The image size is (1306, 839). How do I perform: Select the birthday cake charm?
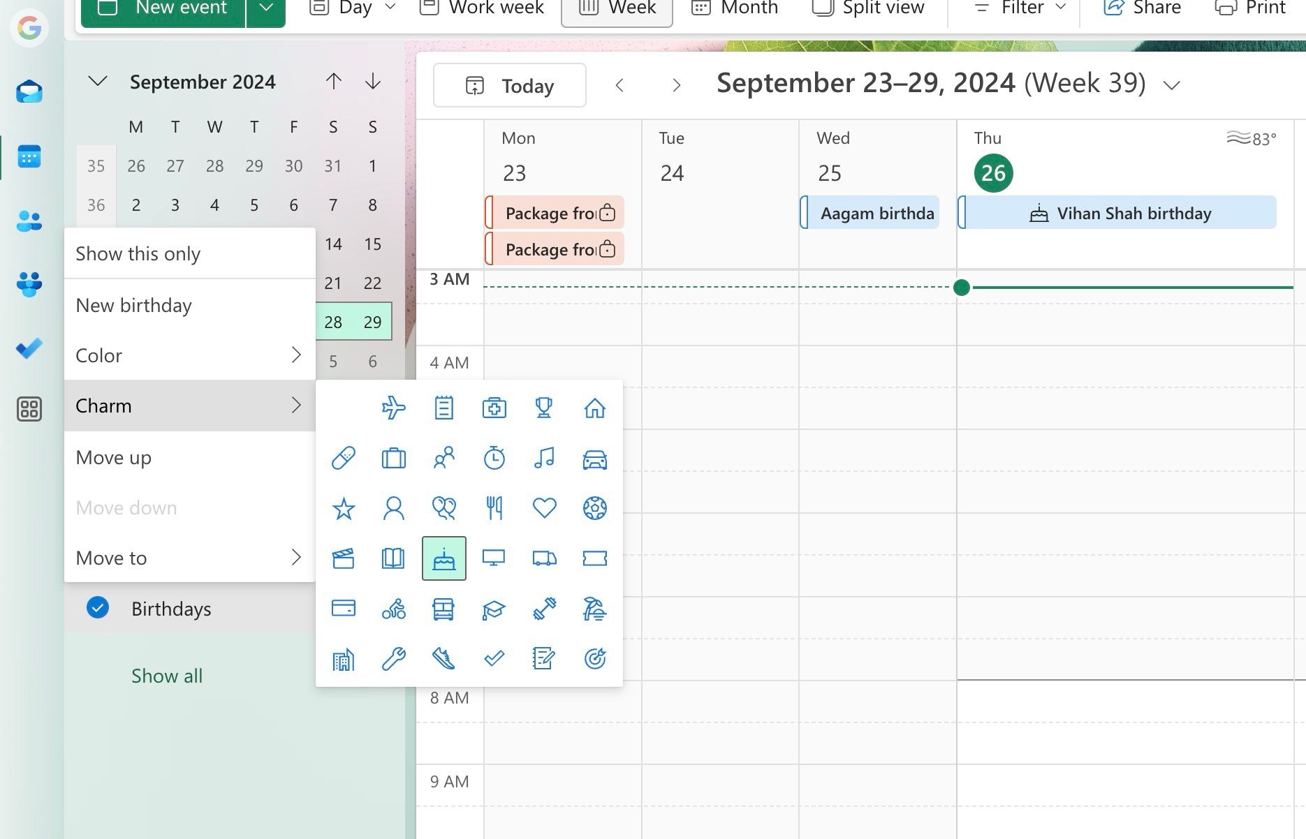(x=444, y=558)
